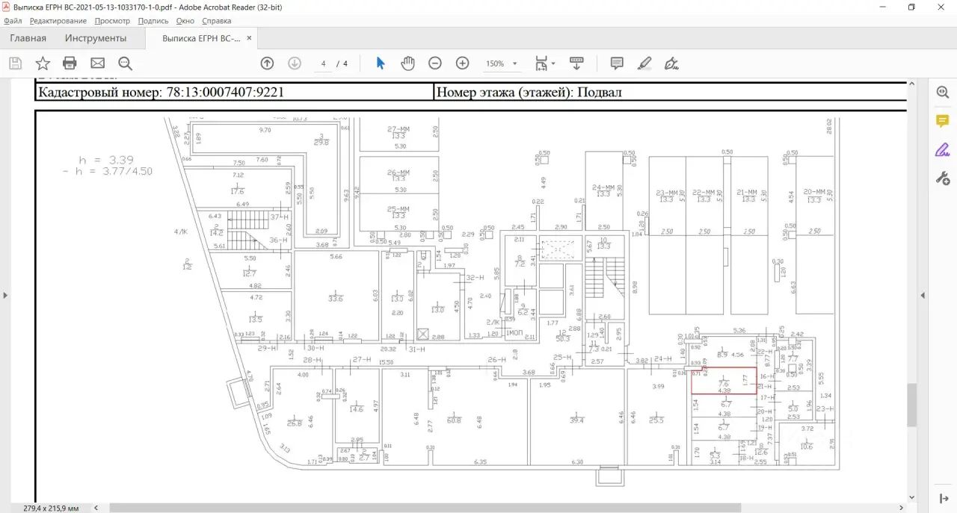Viewport: 957px width, 513px height.
Task: Open the find text magnifier tool
Action: coord(125,63)
